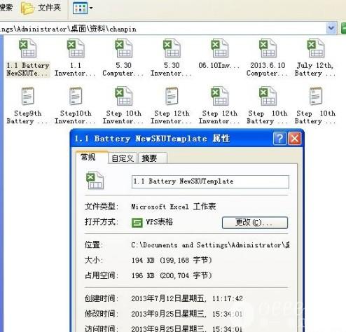This screenshot has width=346, height=332.
Task: Click the creation time 2013年7月12日 value
Action: pos(187,298)
